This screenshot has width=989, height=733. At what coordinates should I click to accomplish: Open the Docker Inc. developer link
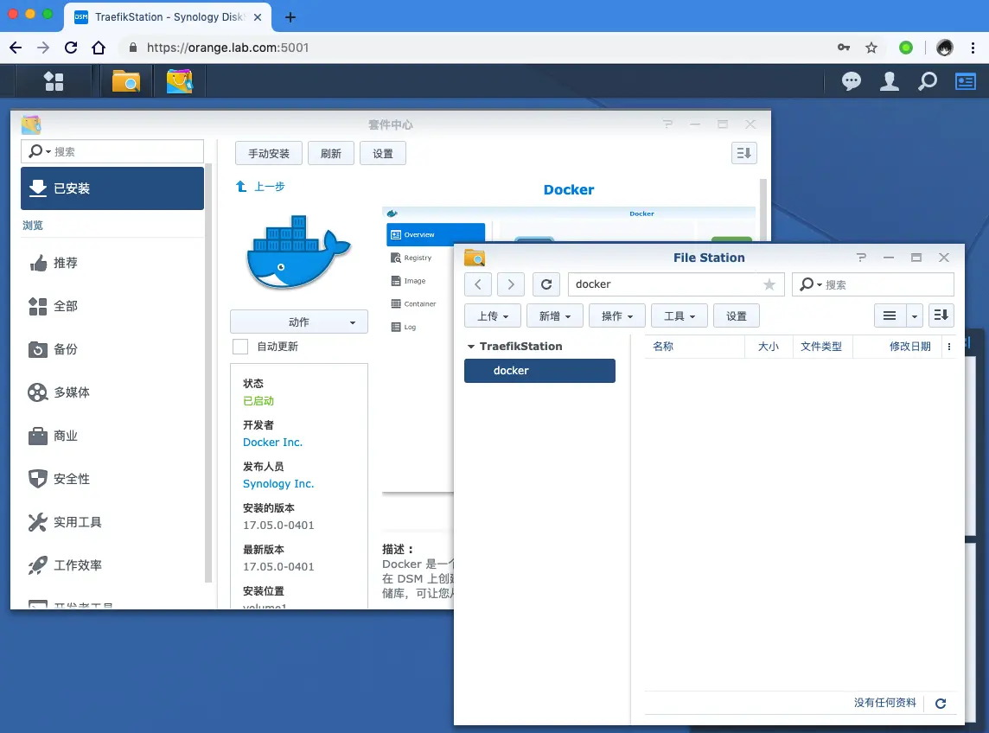coord(272,442)
